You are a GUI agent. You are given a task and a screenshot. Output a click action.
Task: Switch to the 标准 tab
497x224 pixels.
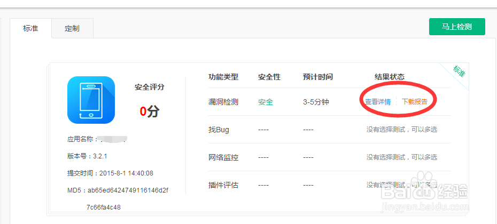click(x=31, y=28)
